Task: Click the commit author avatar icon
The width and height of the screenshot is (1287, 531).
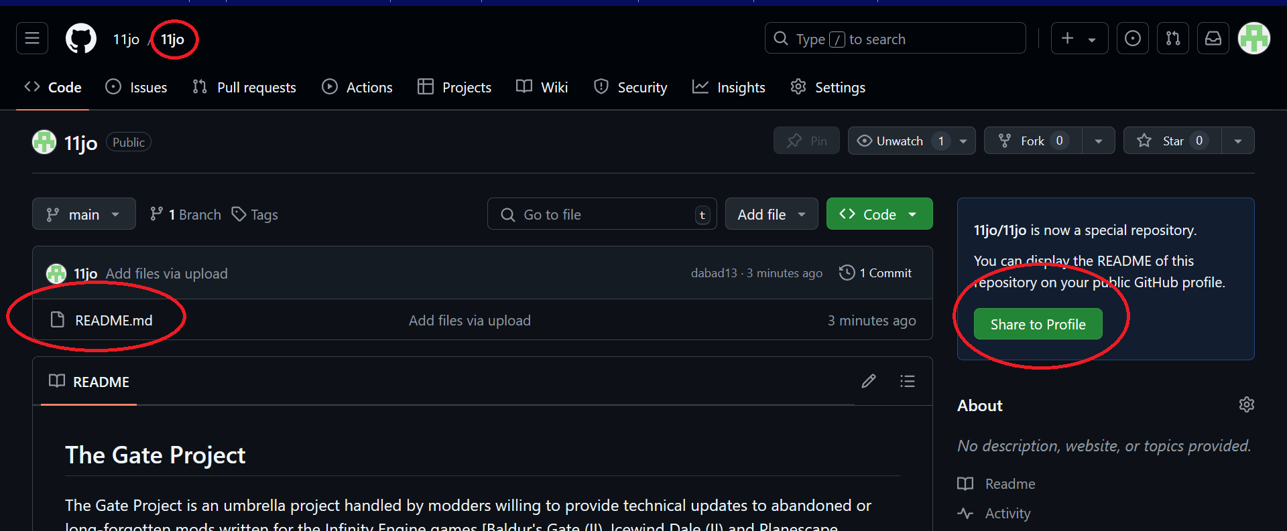Action: [56, 273]
